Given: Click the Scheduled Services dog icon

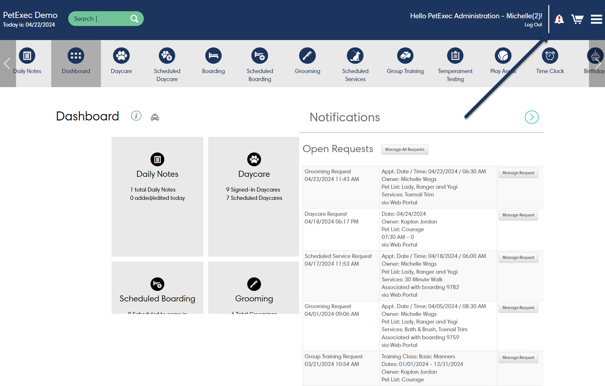Looking at the screenshot, I should pos(355,55).
